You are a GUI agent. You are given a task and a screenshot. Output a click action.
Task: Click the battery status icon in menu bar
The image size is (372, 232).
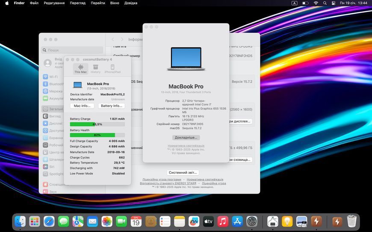pos(305,3)
